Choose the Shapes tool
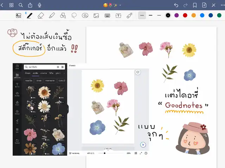The image size is (225, 168). (63, 15)
